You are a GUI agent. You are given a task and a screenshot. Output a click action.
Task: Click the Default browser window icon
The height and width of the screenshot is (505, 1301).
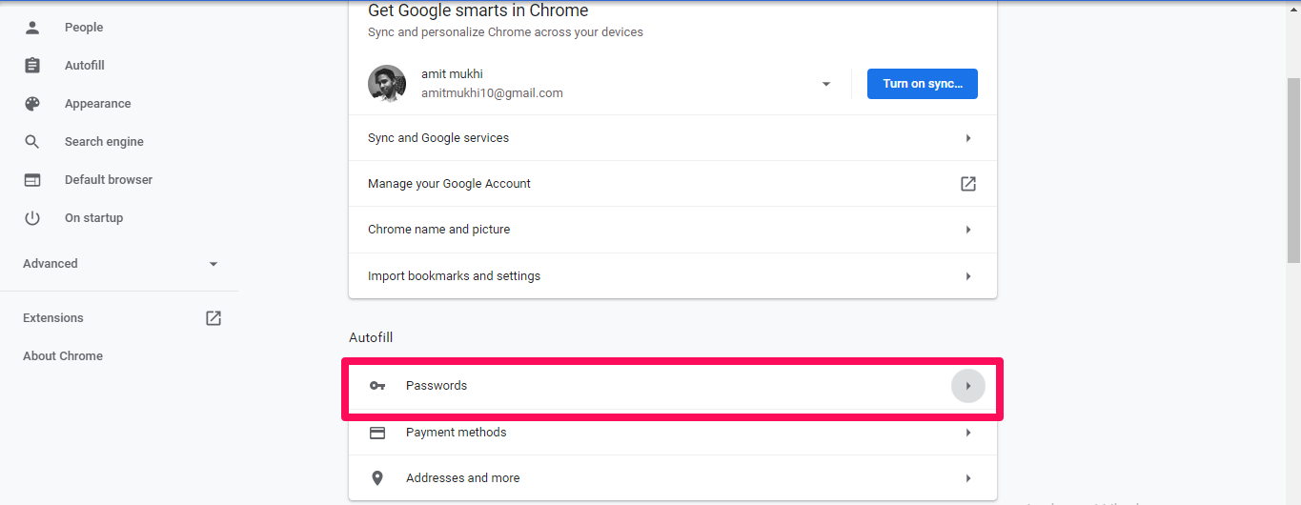32,180
